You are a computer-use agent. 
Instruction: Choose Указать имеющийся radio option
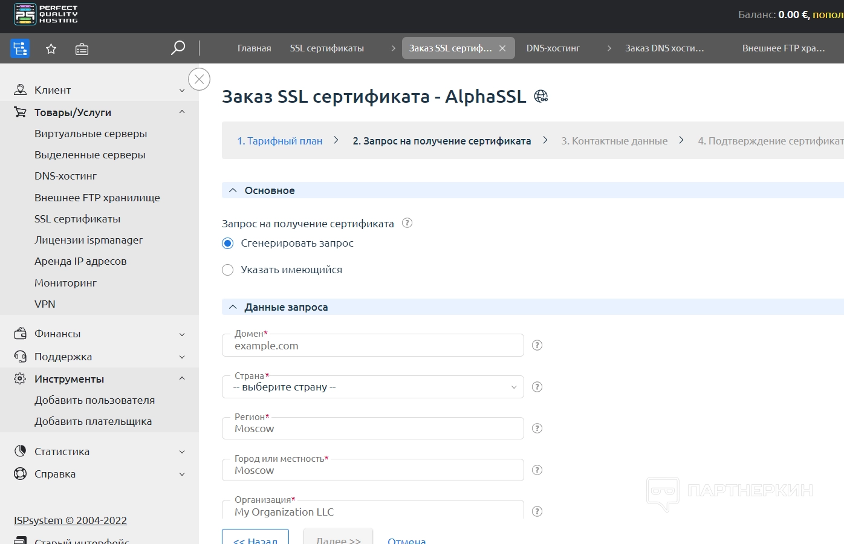tap(228, 270)
